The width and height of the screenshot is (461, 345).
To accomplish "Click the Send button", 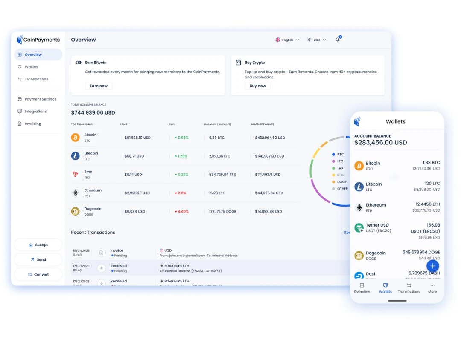I will [38, 259].
